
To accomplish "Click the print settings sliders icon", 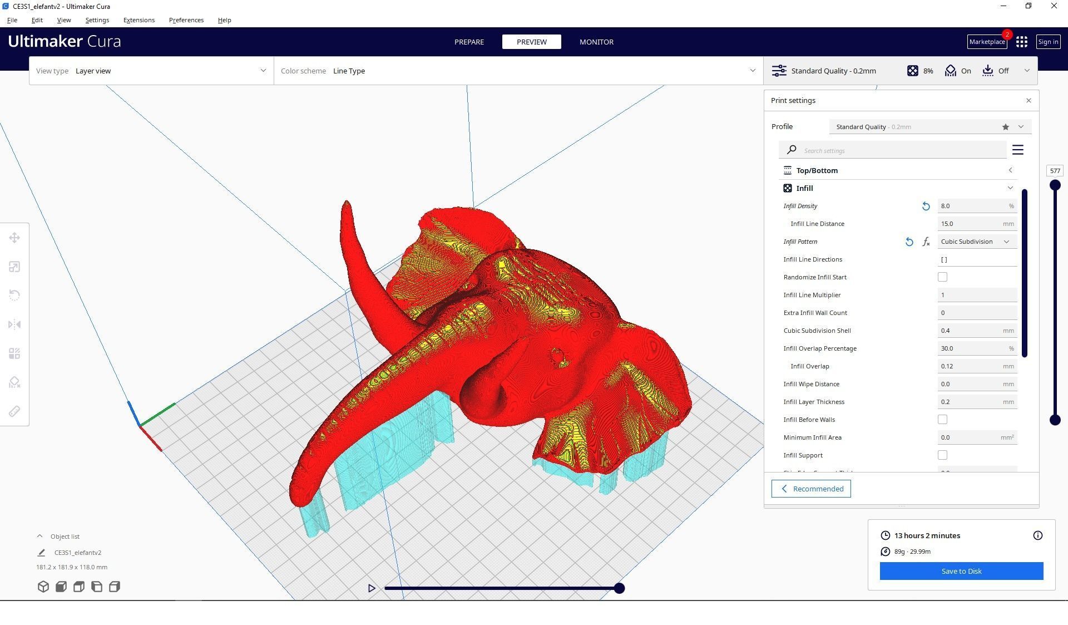I will click(779, 71).
